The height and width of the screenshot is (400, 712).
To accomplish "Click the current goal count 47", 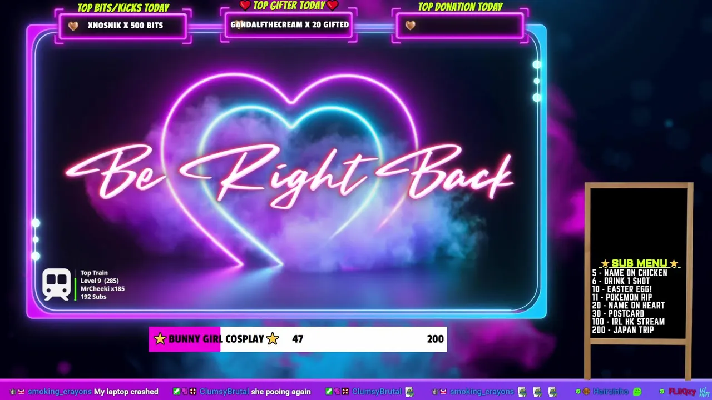I will (x=298, y=339).
